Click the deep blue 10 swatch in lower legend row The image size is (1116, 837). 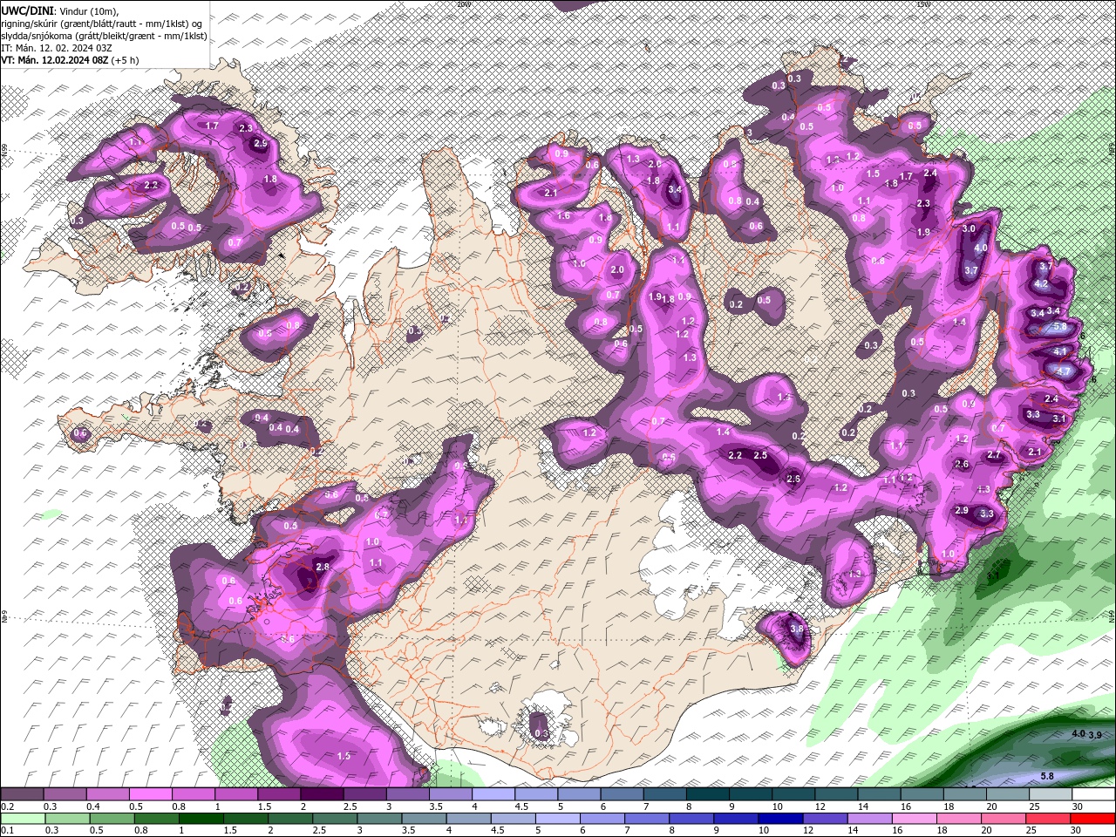click(781, 818)
